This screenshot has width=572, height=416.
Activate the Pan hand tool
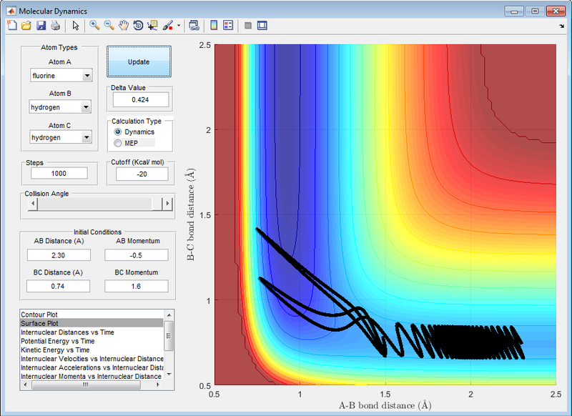click(124, 26)
